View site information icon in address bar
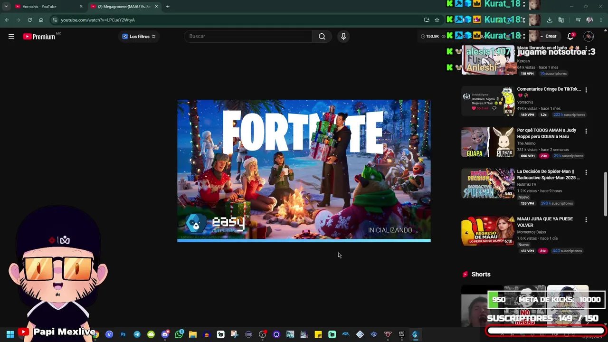Viewport: 608px width, 342px height. [55, 20]
